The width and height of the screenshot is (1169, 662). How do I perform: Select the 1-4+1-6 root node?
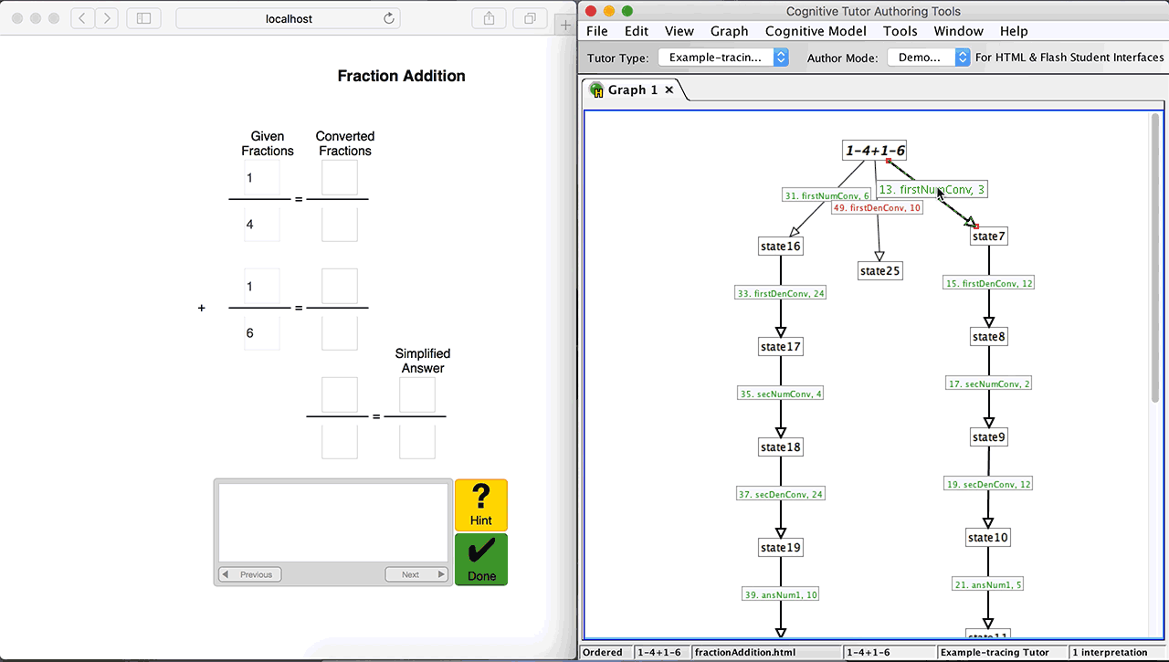coord(874,150)
